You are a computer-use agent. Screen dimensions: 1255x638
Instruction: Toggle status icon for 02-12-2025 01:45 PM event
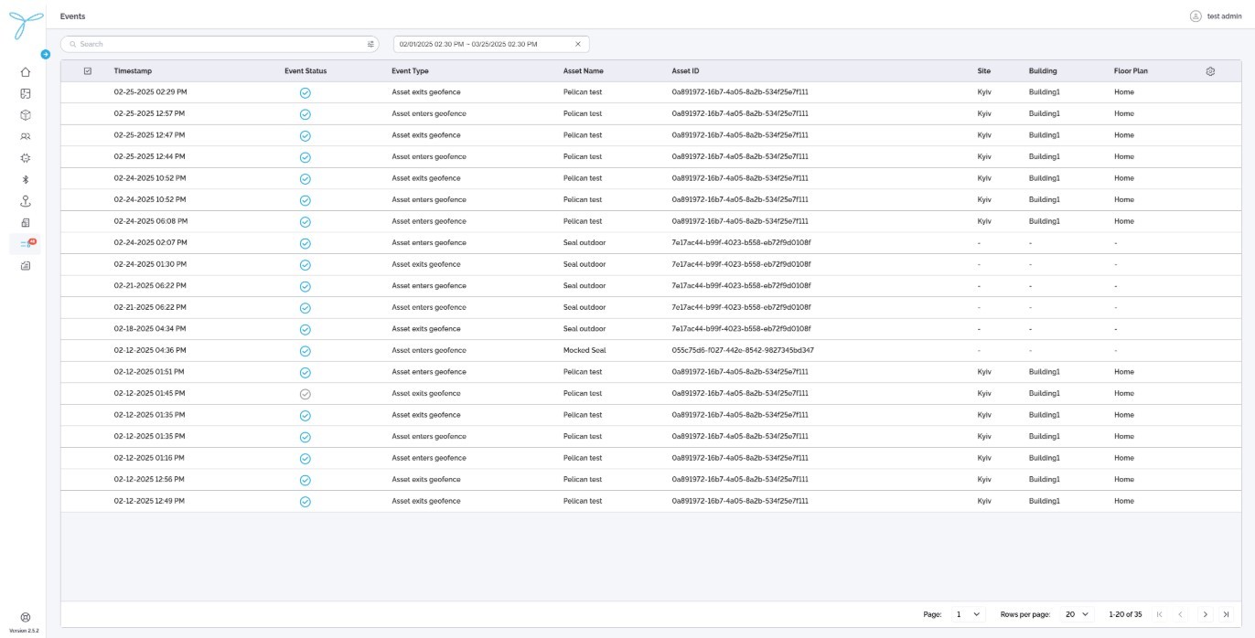point(306,394)
